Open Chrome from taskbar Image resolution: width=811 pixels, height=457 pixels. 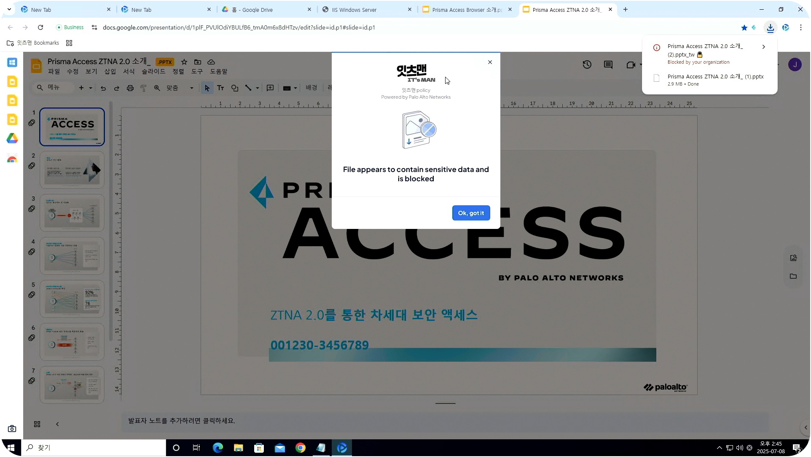click(301, 448)
